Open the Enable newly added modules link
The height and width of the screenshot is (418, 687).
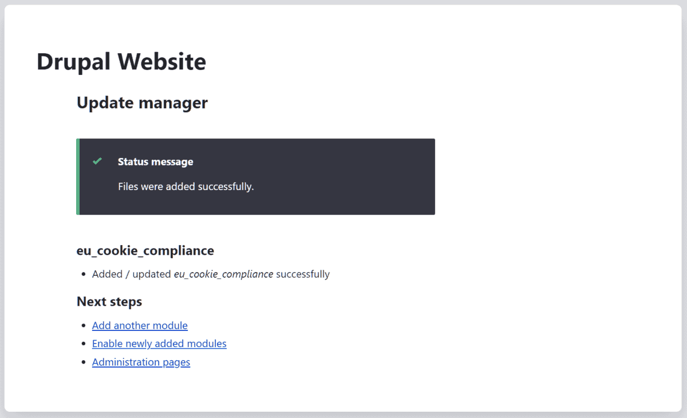pyautogui.click(x=159, y=344)
